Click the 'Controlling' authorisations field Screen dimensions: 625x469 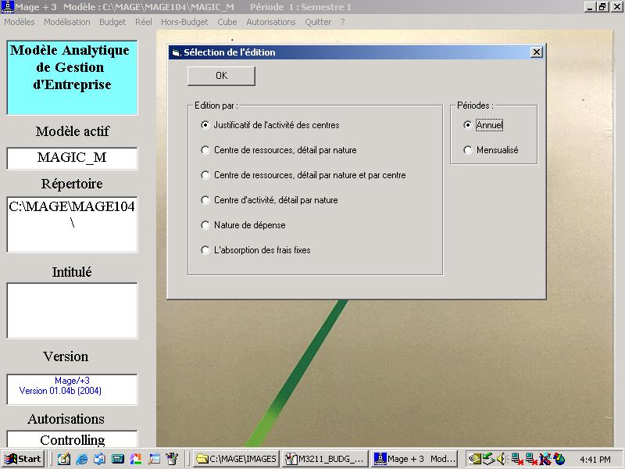[72, 439]
